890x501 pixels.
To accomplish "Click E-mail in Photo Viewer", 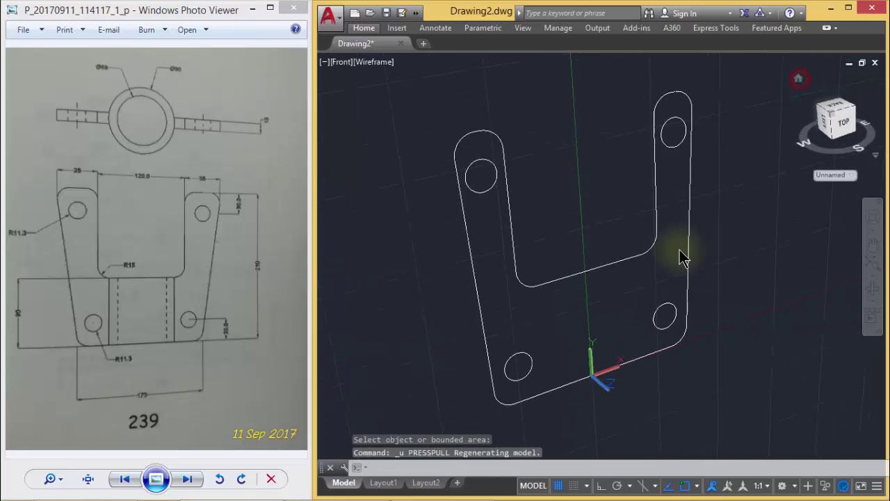I will point(108,30).
